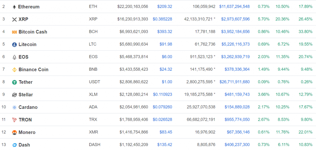Screen dimensions: 316x150
Task: Click the Cardano logo icon
Action: tap(14, 108)
